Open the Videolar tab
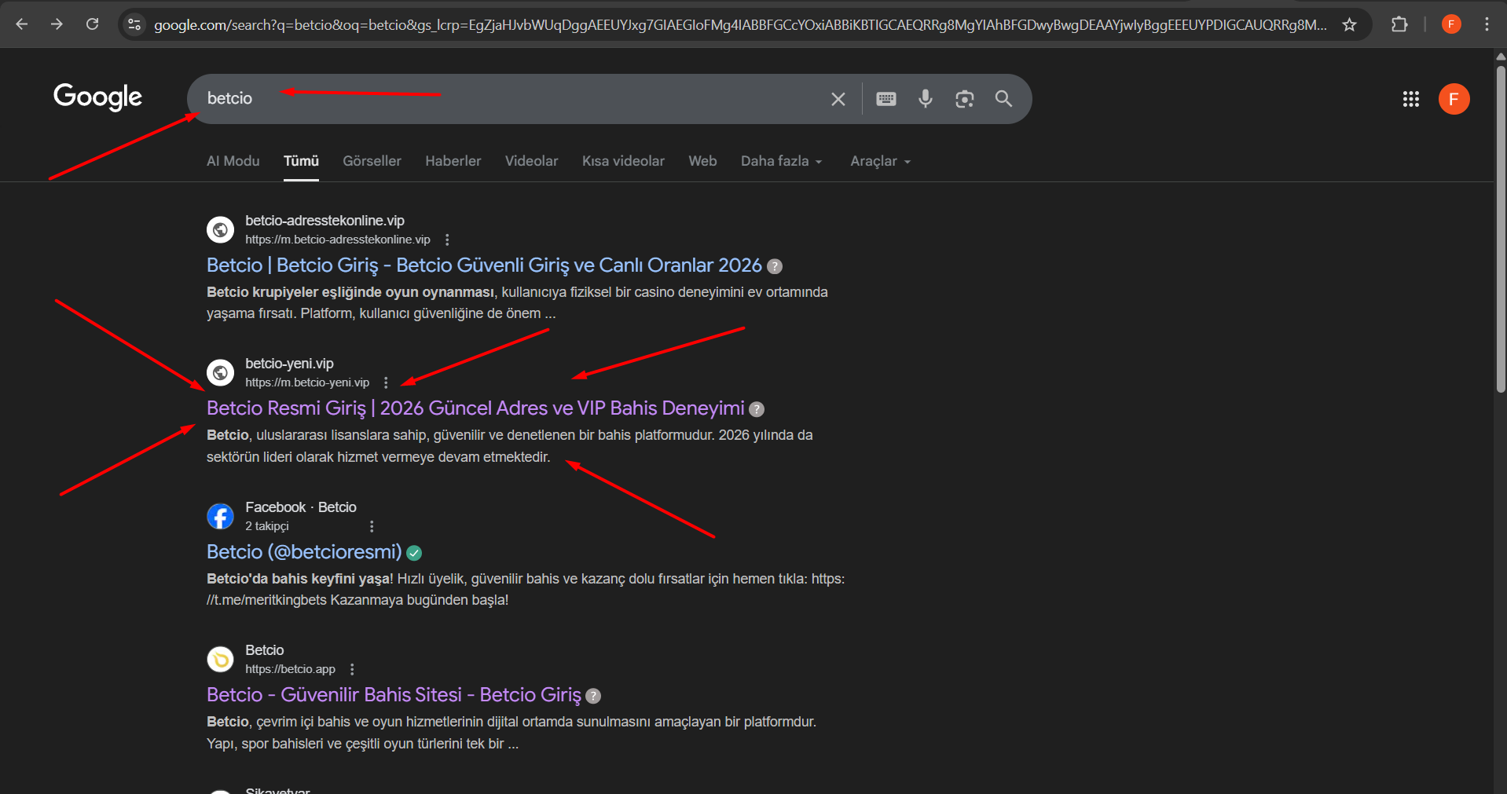1507x794 pixels. [x=532, y=161]
